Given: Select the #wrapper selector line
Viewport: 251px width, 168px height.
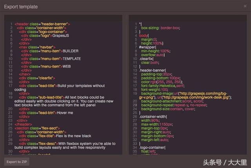Looking at the screenshot, I should [147, 47].
